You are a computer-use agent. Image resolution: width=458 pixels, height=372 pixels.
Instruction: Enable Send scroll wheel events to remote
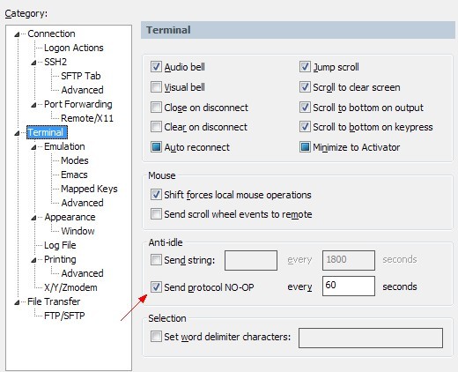(x=156, y=214)
